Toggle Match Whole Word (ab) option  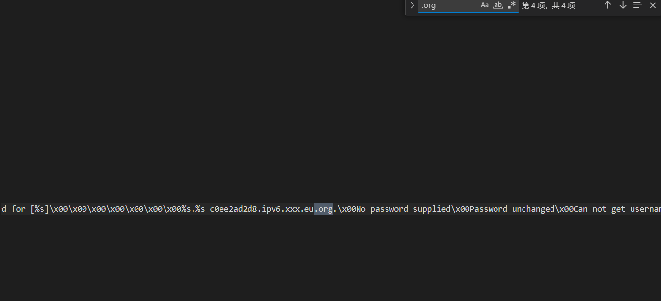coord(498,5)
